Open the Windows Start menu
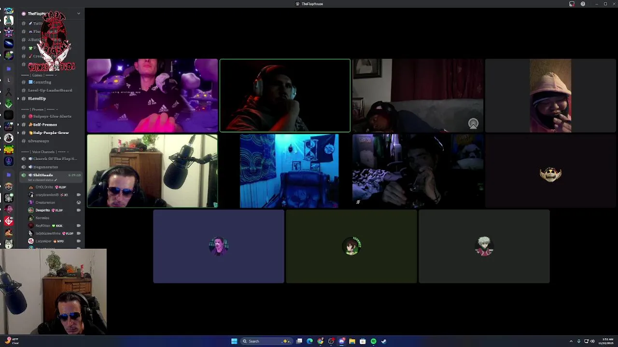 point(234,341)
